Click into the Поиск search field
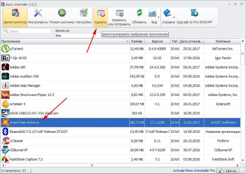246x174 pixels. tap(29, 31)
